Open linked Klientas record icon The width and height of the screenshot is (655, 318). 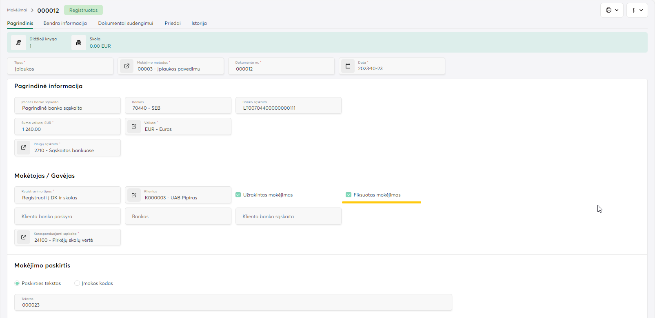[x=134, y=195]
